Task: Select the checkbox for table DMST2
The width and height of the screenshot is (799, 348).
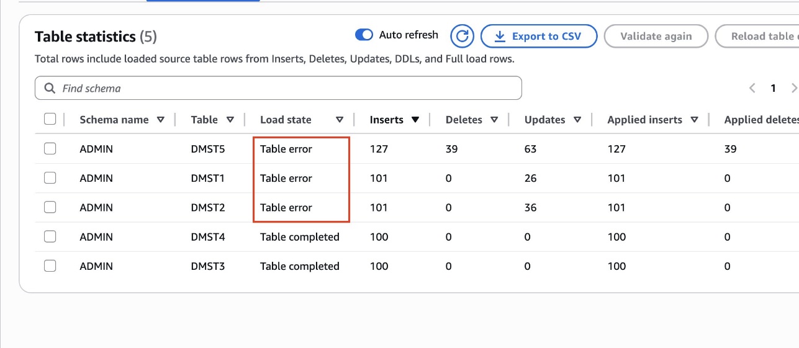Action: 50,208
